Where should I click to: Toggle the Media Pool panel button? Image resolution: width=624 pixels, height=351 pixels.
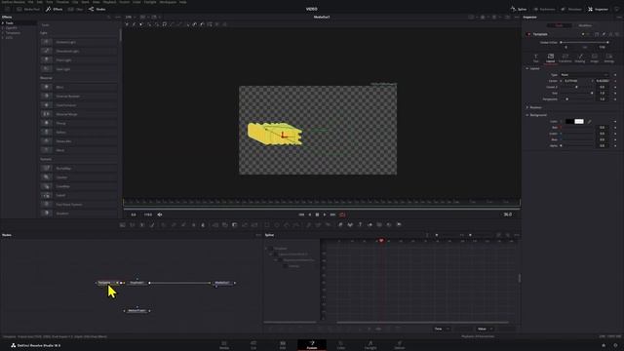[28, 9]
